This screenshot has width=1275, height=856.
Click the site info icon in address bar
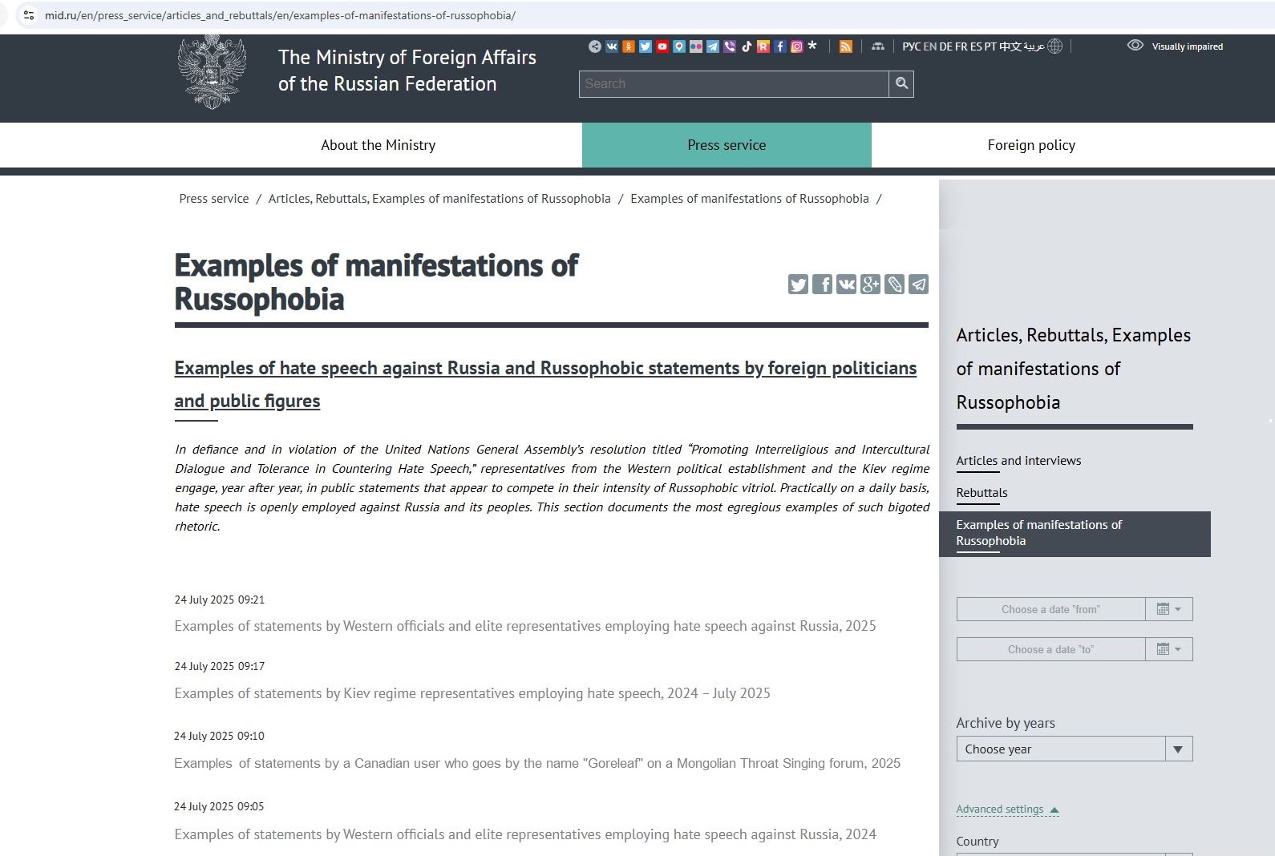coord(28,15)
